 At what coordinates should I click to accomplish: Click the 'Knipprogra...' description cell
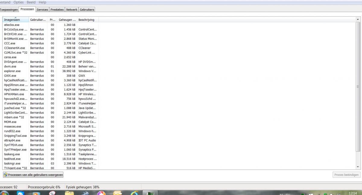pyautogui.click(x=87, y=136)
